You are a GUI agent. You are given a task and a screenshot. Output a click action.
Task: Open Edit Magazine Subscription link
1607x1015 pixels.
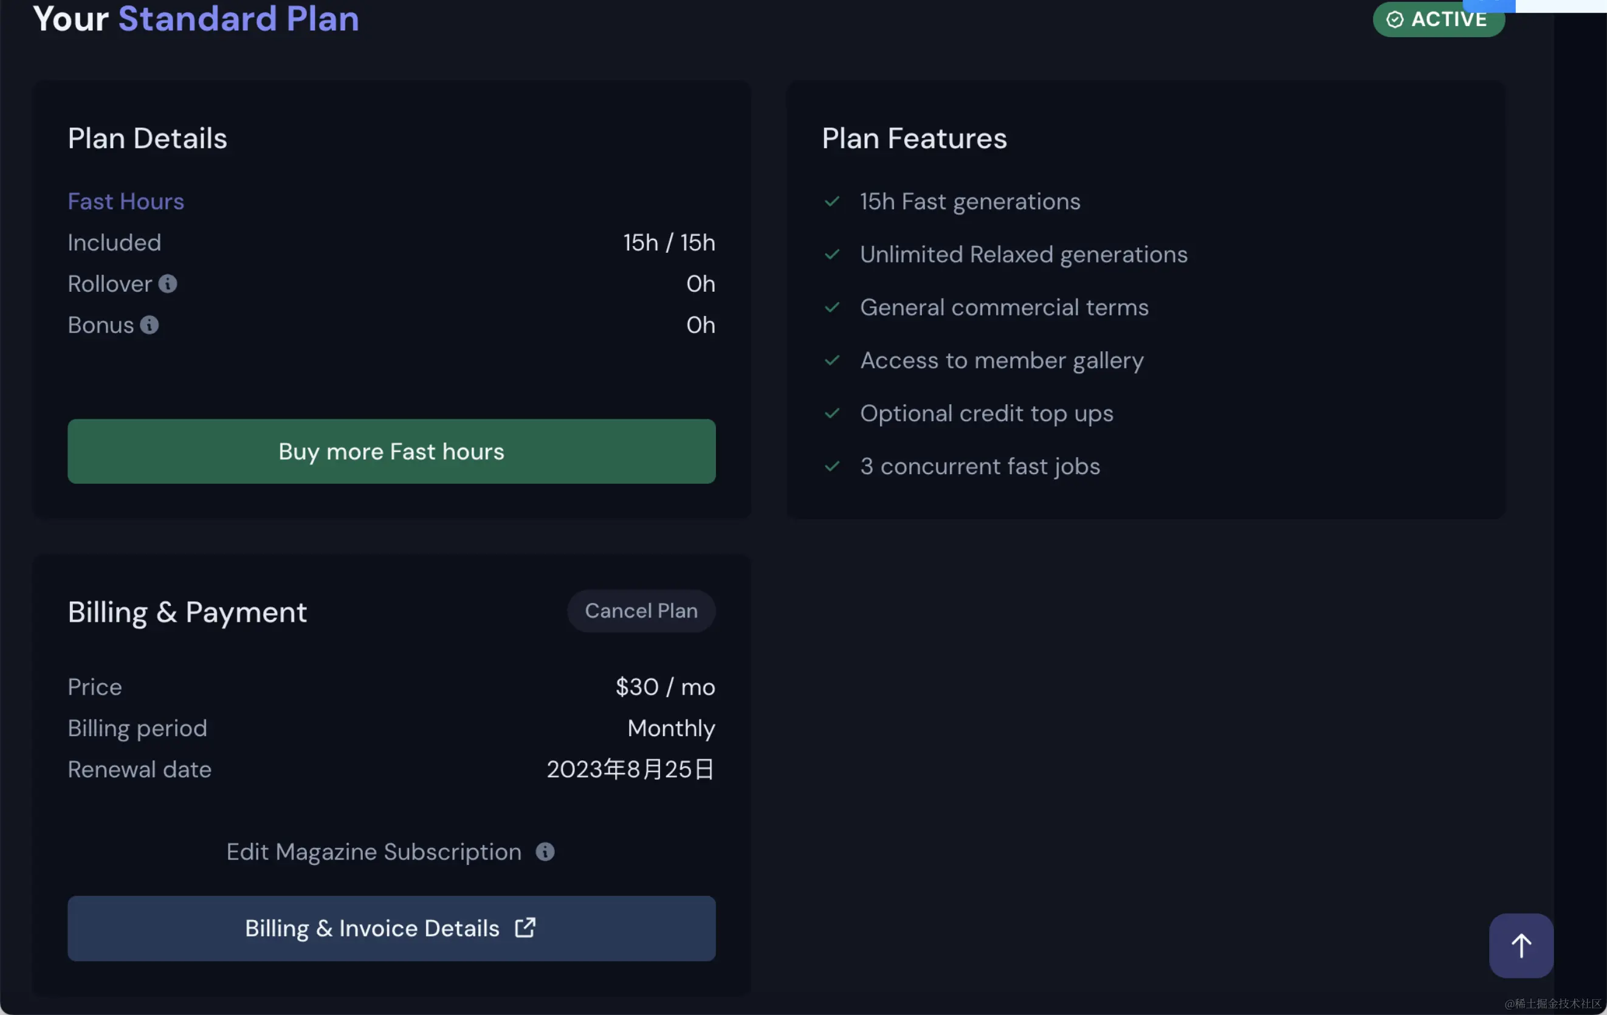[374, 852]
